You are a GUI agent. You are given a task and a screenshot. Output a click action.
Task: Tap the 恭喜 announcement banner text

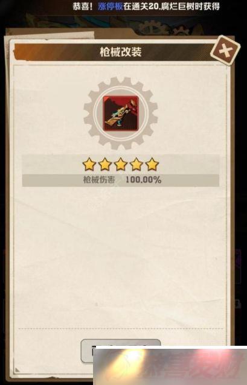(146, 6)
